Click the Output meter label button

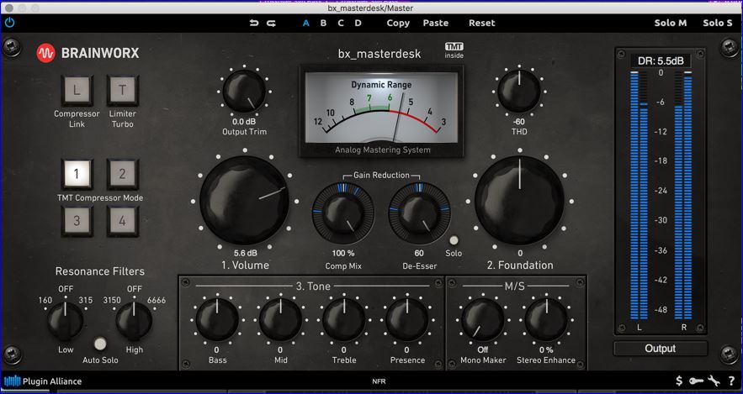660,349
